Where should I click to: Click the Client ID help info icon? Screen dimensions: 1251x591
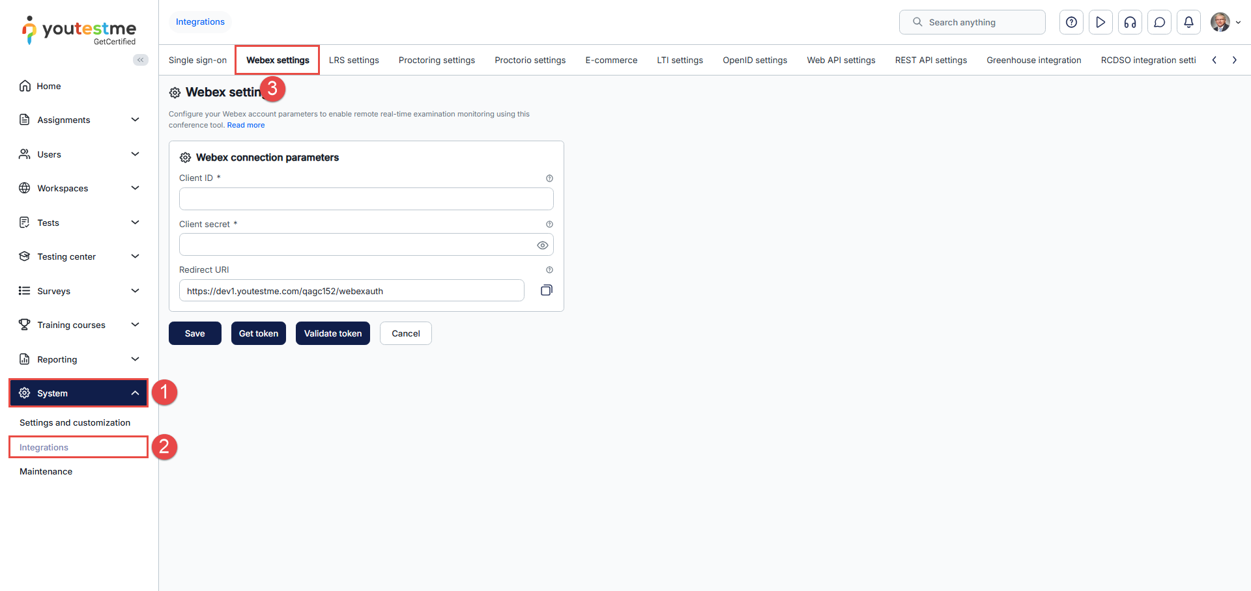[x=549, y=178]
